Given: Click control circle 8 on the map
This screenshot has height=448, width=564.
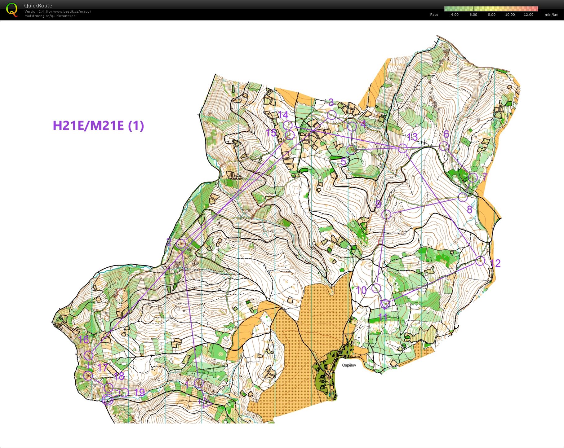Looking at the screenshot, I should click(x=463, y=197).
